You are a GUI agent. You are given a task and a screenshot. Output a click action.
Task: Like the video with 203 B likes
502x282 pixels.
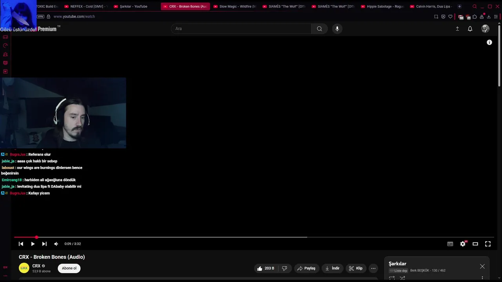pos(266,268)
